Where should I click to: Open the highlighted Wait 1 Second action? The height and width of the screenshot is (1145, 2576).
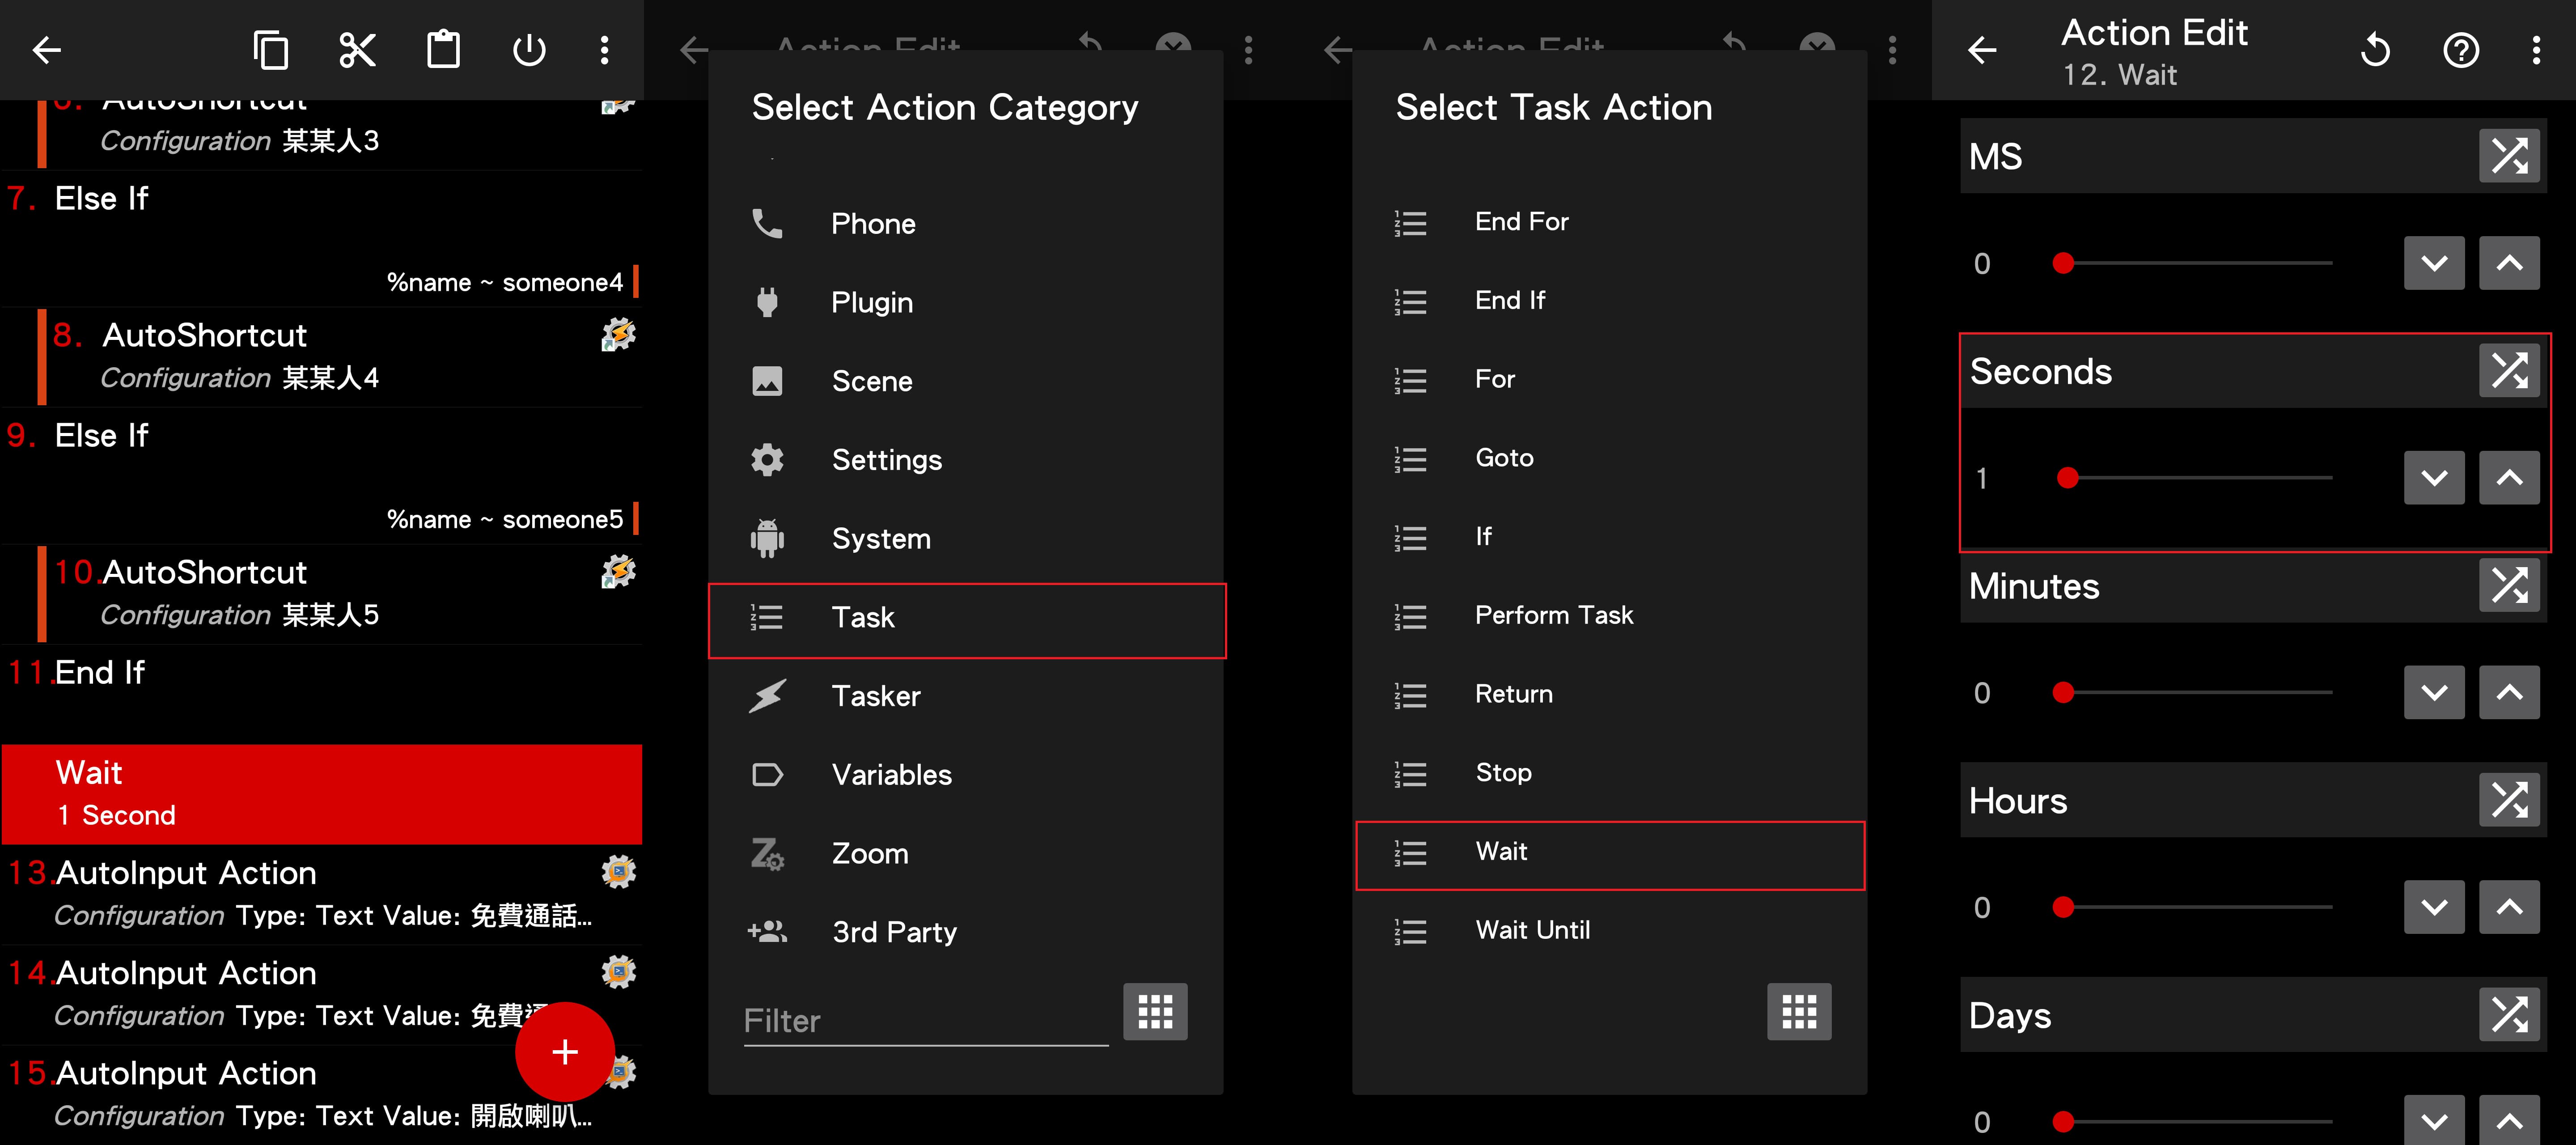pyautogui.click(x=322, y=793)
